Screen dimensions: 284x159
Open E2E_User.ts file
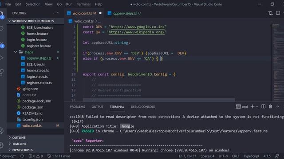click(35, 64)
